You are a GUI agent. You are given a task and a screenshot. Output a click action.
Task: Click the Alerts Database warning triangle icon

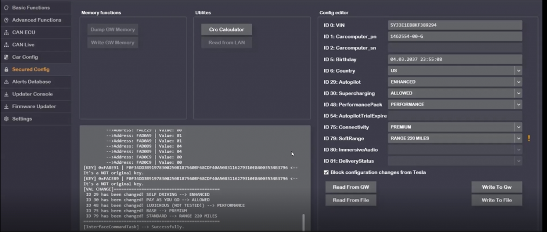[x=6, y=82]
